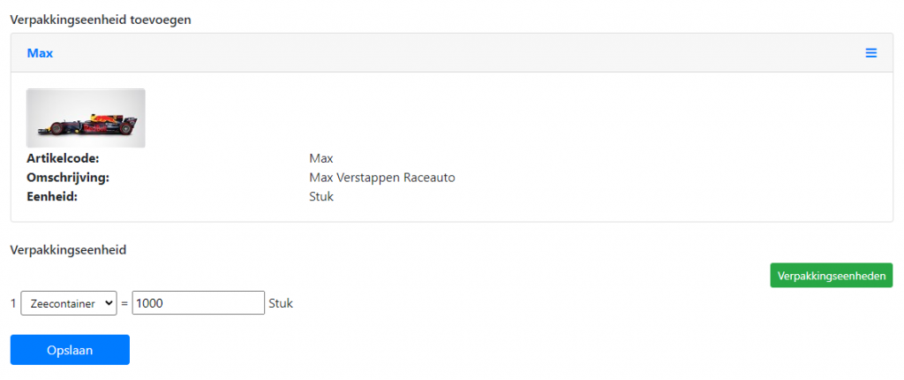Click the Verpakkingseenheid section heading
This screenshot has height=380, width=904.
pos(68,250)
